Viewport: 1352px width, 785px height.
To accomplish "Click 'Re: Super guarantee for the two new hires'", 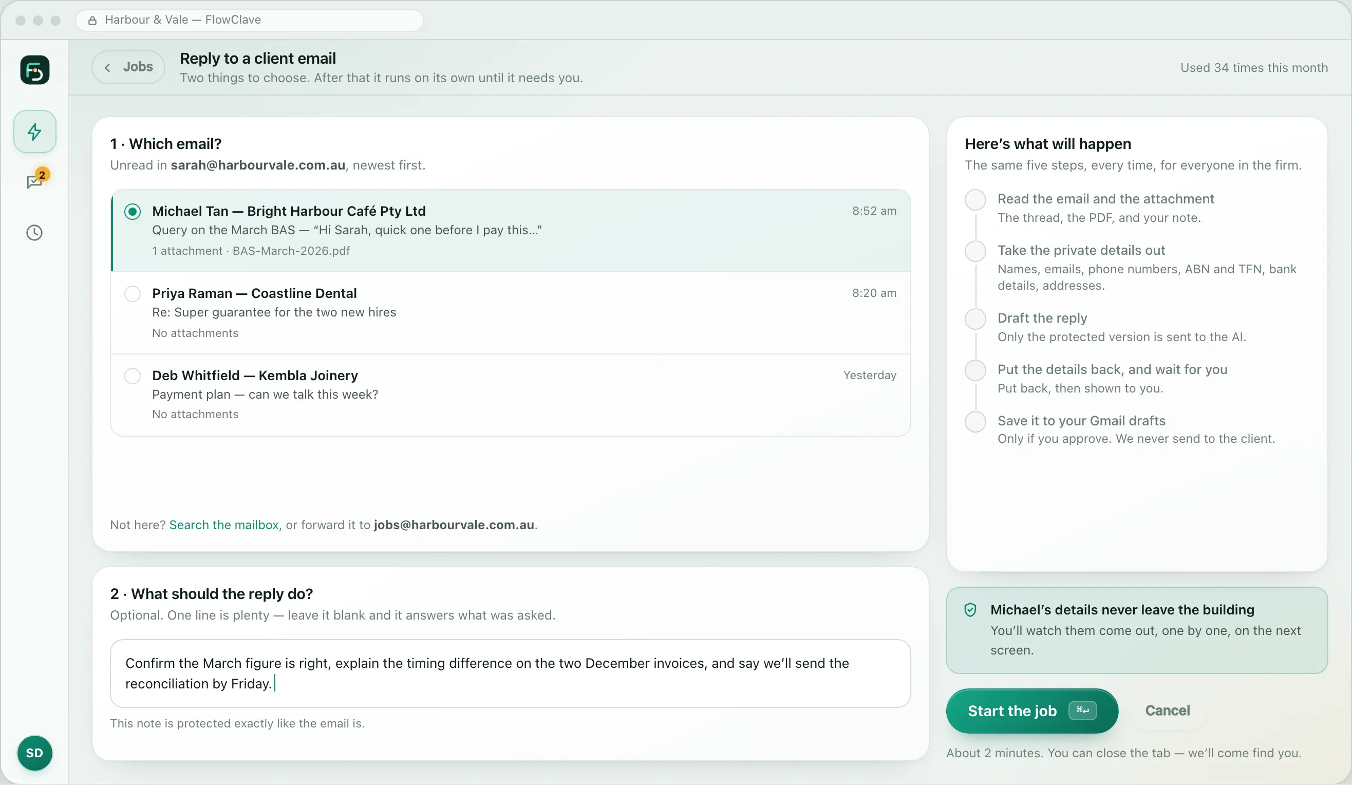I will click(274, 312).
